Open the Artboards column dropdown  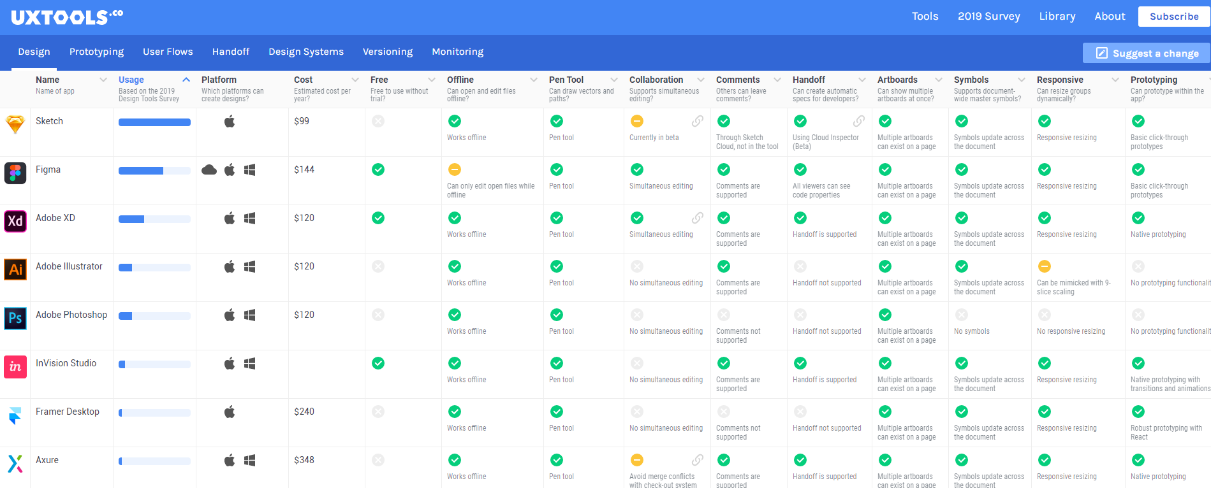pos(939,80)
